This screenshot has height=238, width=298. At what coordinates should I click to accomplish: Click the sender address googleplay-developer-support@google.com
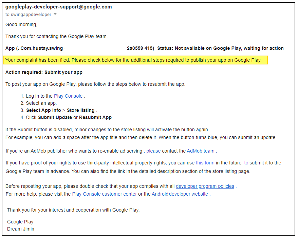(58, 7)
